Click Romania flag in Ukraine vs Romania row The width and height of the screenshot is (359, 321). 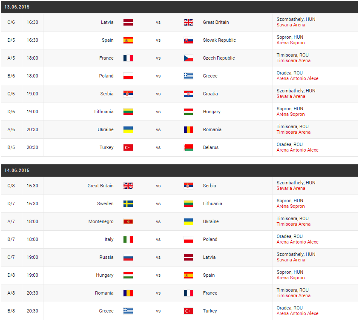pyautogui.click(x=188, y=130)
